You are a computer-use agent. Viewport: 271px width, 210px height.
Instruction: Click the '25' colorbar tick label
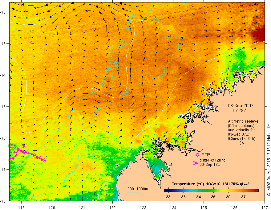tap(213, 197)
